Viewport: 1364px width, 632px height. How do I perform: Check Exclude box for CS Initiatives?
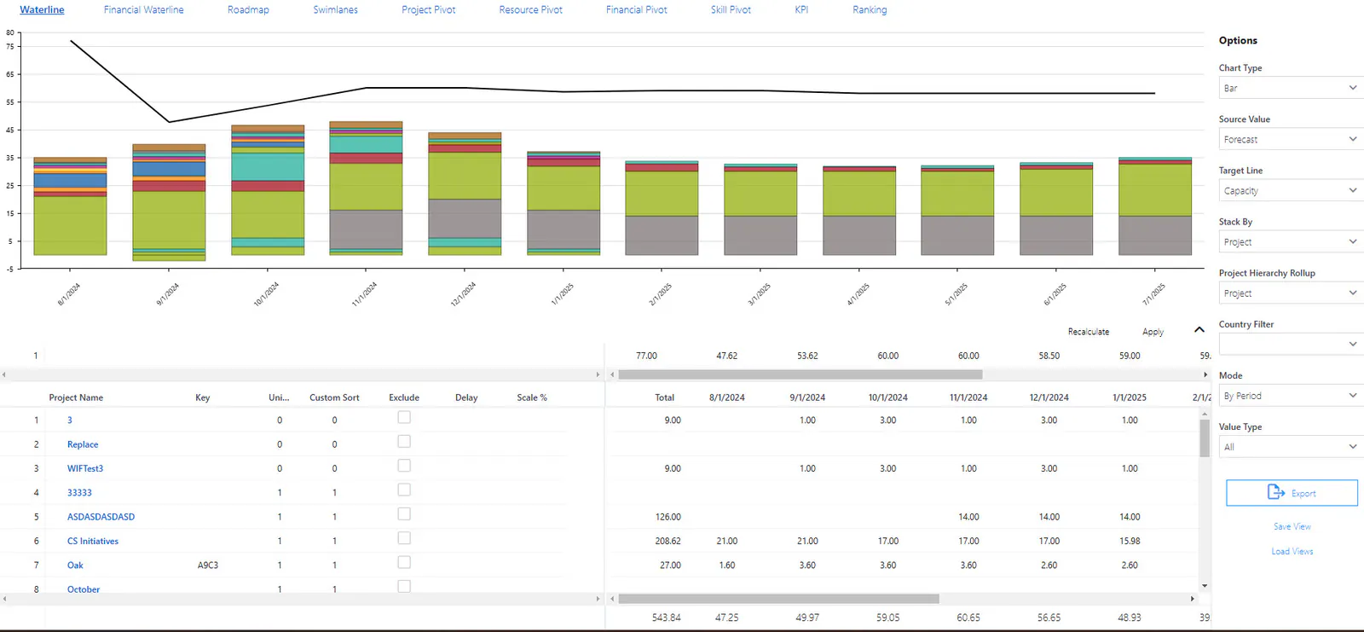[404, 538]
